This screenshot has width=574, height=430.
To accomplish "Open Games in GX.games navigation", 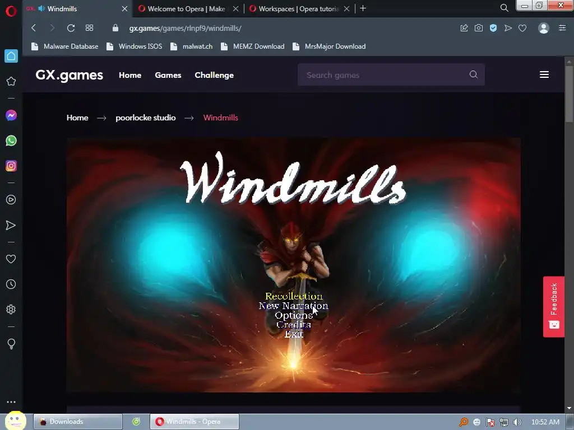I will click(x=168, y=75).
